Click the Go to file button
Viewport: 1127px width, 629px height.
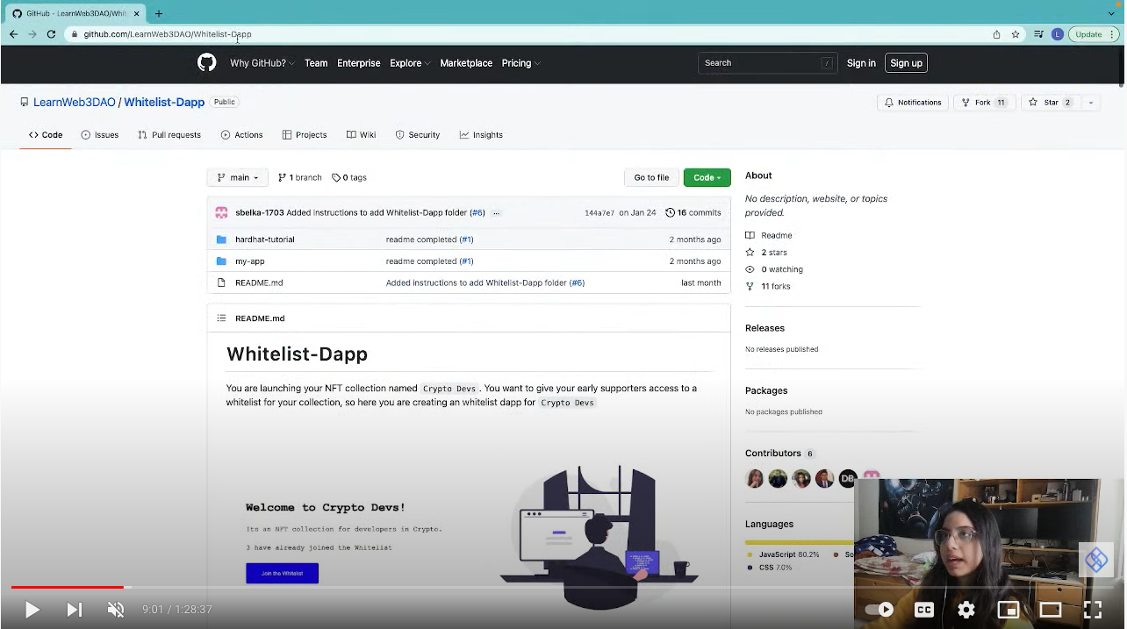click(x=651, y=177)
